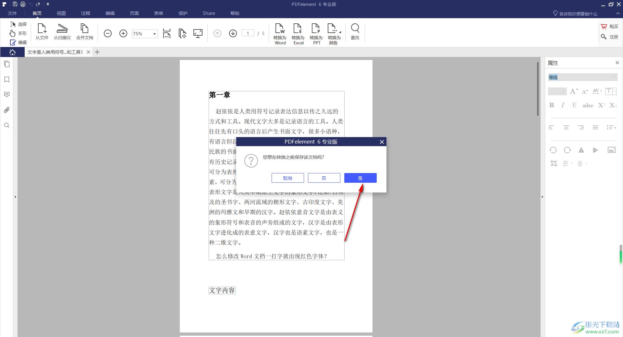
Task: Open line spacing dropdown
Action: click(611, 127)
